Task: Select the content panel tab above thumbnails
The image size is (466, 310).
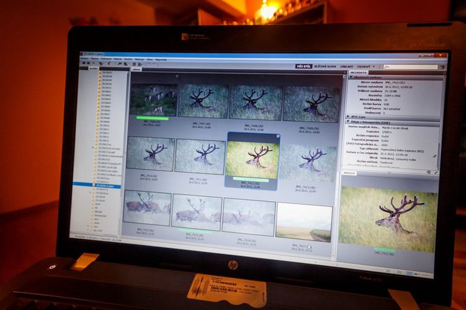Action: tap(137, 69)
